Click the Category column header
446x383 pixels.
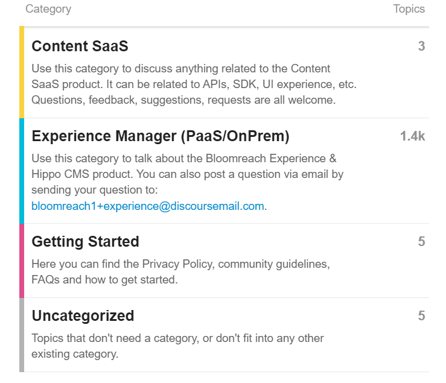coord(48,9)
